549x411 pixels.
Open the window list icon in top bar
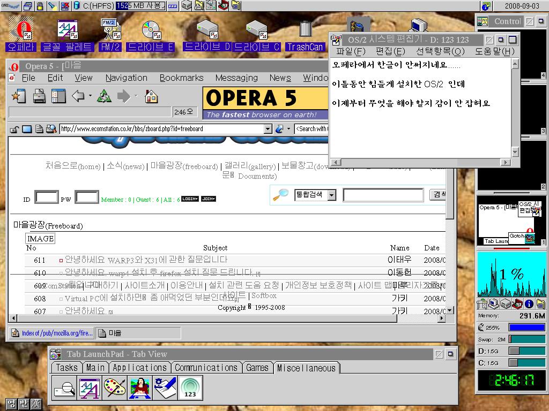pos(28,5)
